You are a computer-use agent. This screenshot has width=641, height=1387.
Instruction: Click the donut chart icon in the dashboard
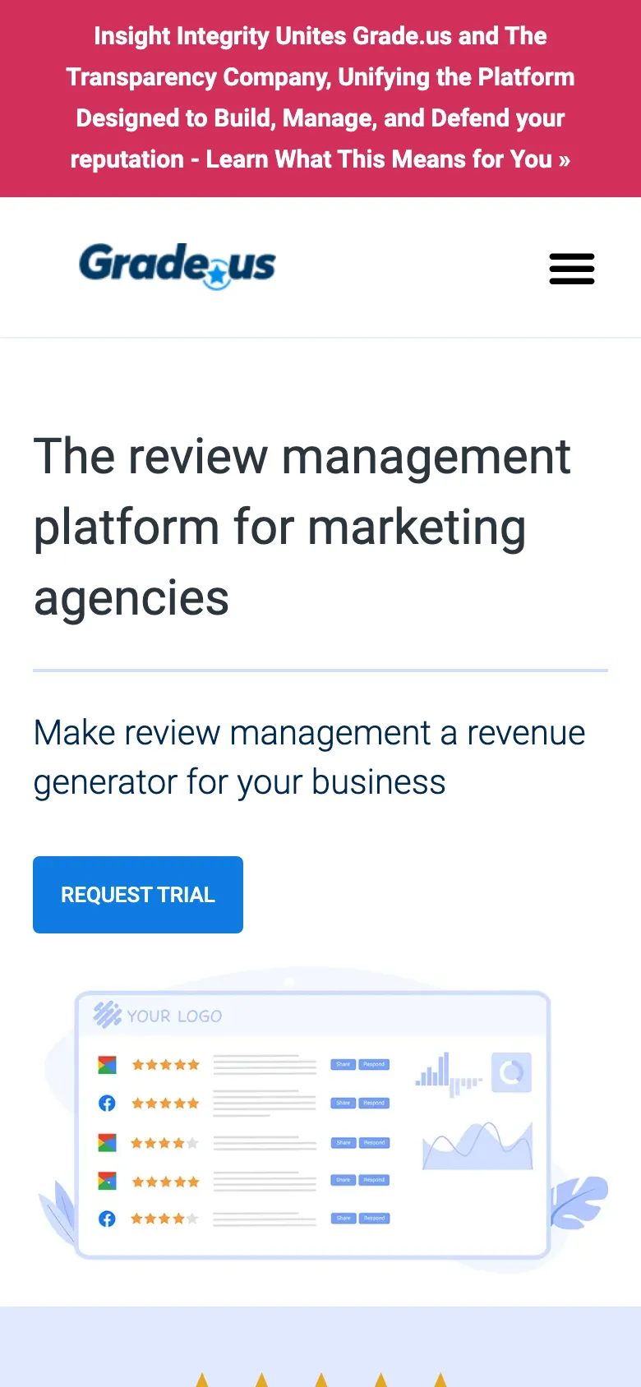[511, 1072]
